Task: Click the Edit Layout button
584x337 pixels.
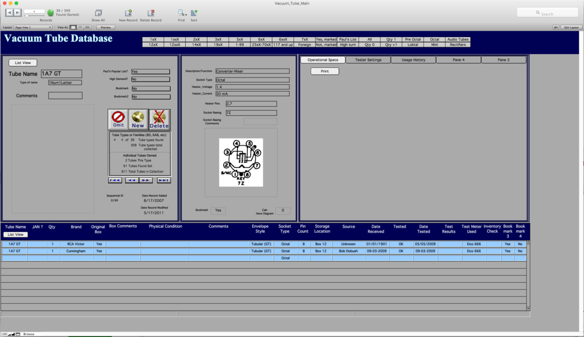Action: coord(571,27)
